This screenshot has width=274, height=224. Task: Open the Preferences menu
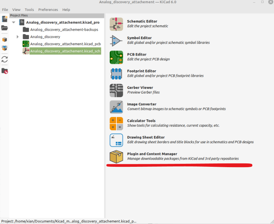48,10
